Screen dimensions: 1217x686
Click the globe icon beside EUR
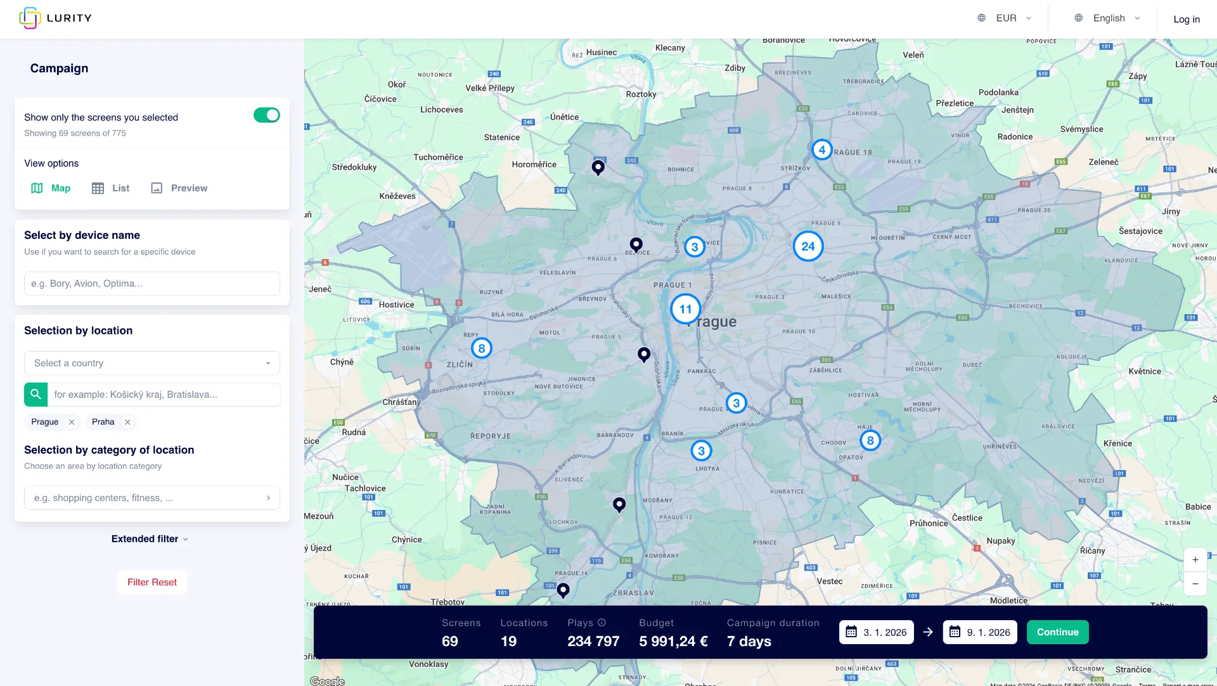tap(981, 18)
